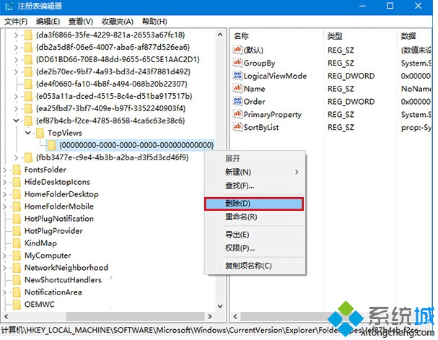Click 复制项名称(C) in the context menu

(x=248, y=266)
